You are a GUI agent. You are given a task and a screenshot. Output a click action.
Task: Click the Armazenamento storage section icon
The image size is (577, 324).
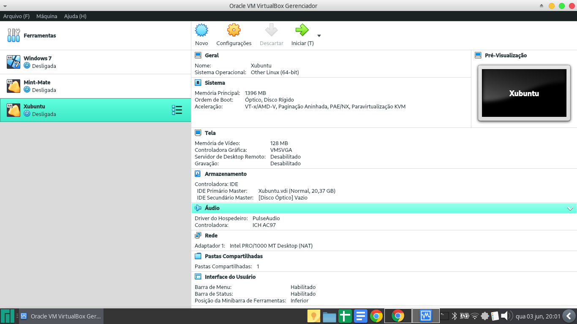click(x=198, y=173)
